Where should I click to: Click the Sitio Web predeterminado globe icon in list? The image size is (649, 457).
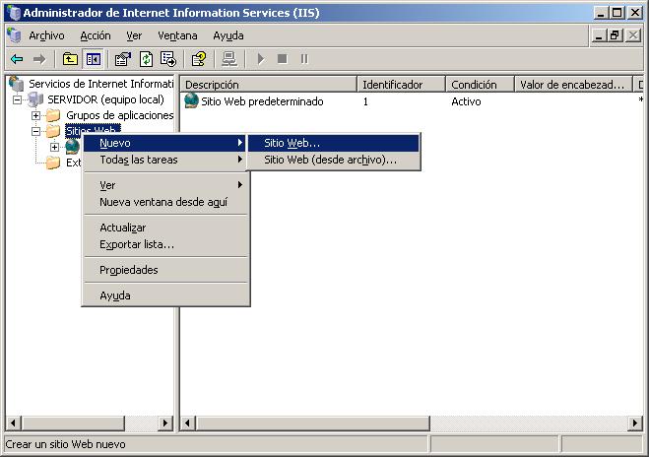click(x=191, y=101)
